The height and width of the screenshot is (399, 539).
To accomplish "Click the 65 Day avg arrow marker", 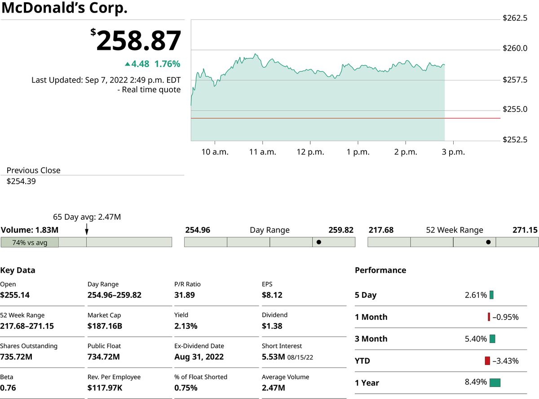I will (86, 229).
